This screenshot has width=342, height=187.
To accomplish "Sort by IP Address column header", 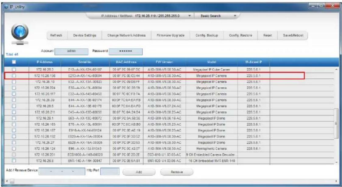I will tap(45, 62).
